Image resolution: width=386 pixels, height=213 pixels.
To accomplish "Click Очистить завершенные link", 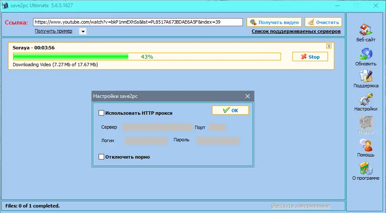I will click(x=301, y=206).
